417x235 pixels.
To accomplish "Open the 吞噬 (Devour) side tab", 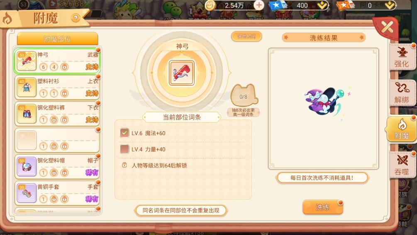I will point(402,165).
